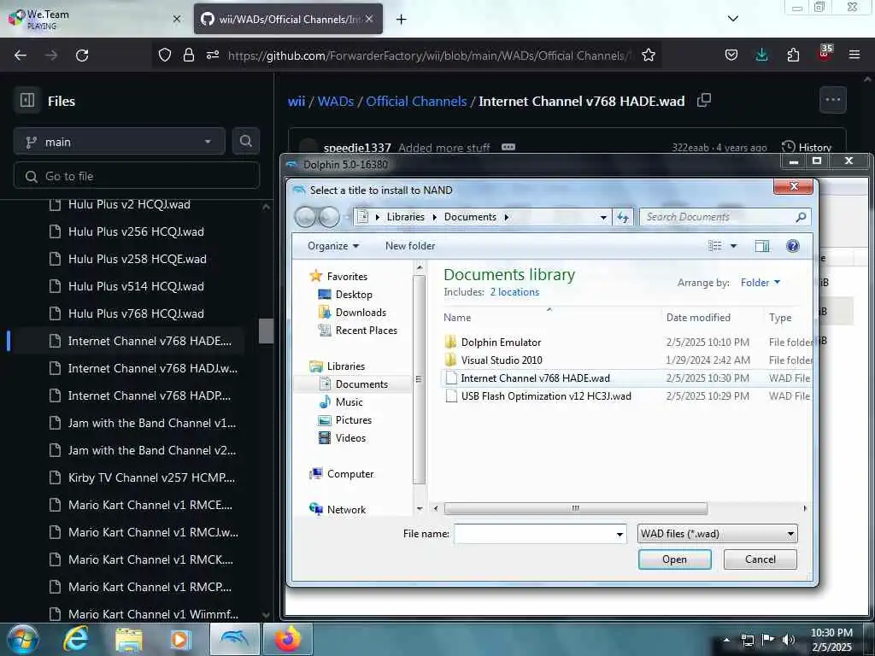Expand commit message ellipsis button
The image size is (875, 656).
[508, 147]
